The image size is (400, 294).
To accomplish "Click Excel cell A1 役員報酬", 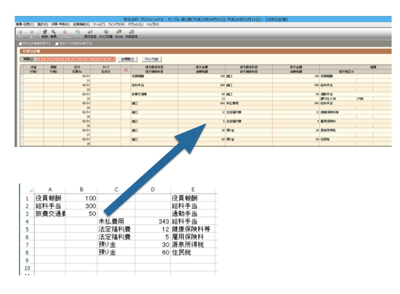I will [x=50, y=198].
